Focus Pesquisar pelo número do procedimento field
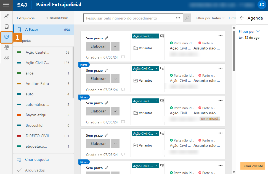 (128, 18)
